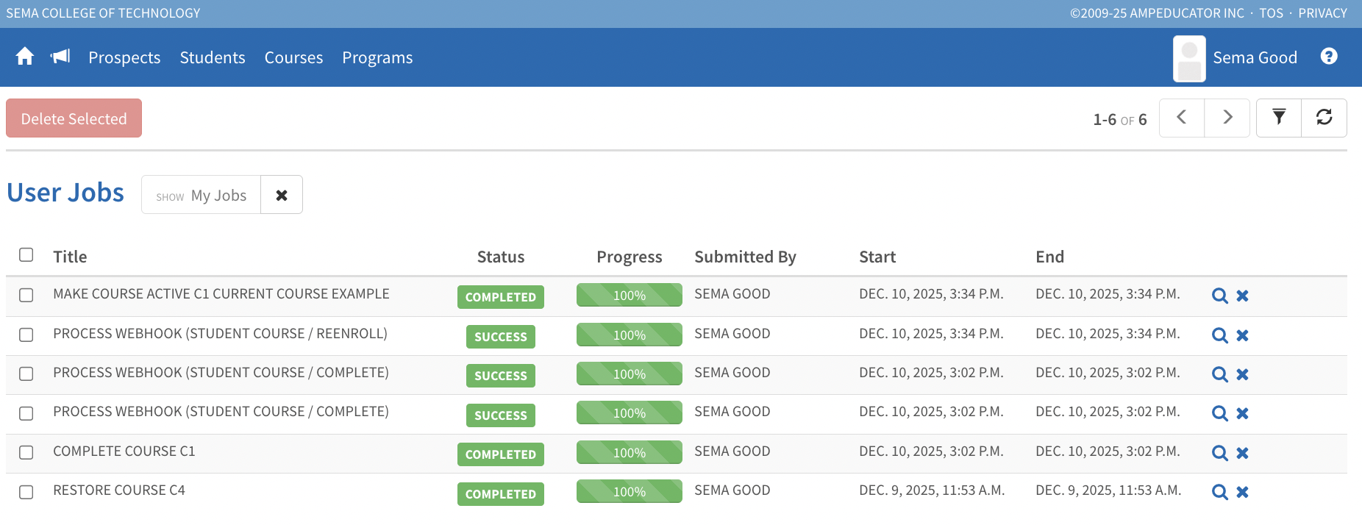This screenshot has height=525, width=1362.
Task: Select the Restore Course C4 checkbox
Action: (26, 492)
